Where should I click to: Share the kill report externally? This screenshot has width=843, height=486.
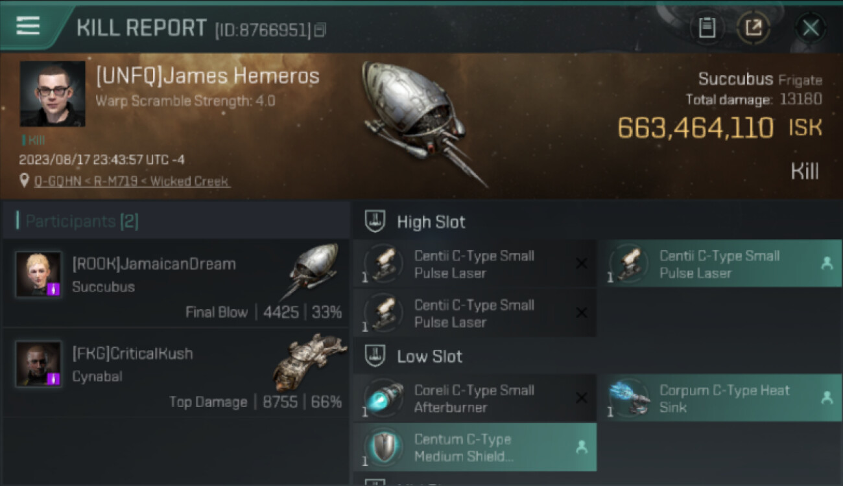pos(754,28)
